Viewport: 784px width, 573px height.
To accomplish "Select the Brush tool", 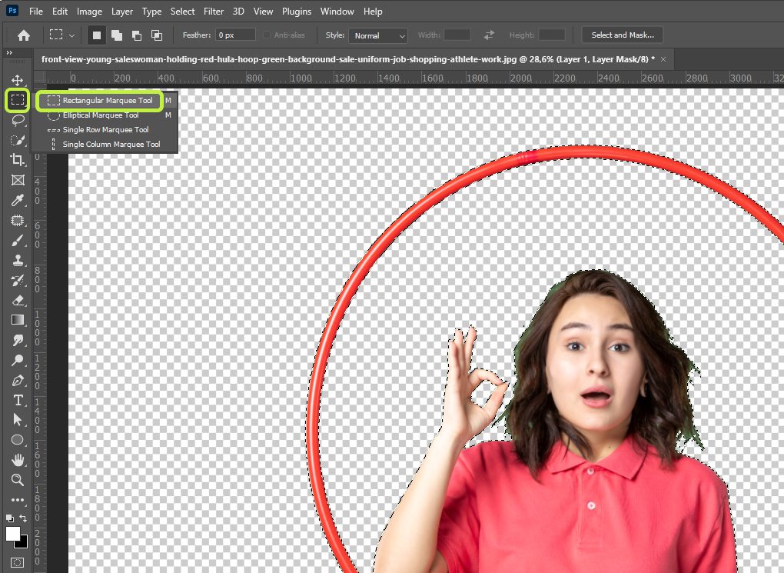I will coord(18,240).
